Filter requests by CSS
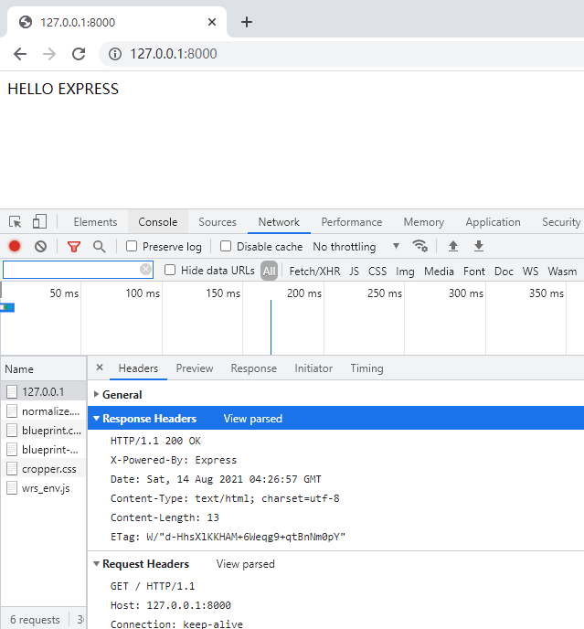Screen dimensions: 584x629 [377, 272]
